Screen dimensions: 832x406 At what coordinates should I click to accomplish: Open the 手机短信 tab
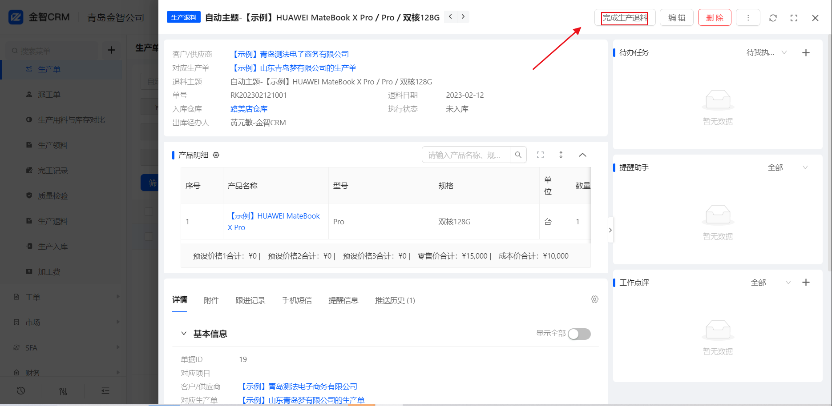click(x=297, y=300)
